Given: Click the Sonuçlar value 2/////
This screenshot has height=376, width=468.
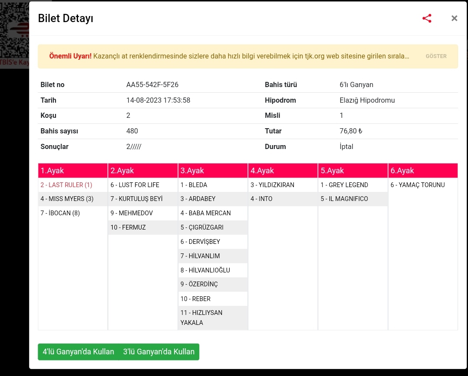Looking at the screenshot, I should pos(134,146).
